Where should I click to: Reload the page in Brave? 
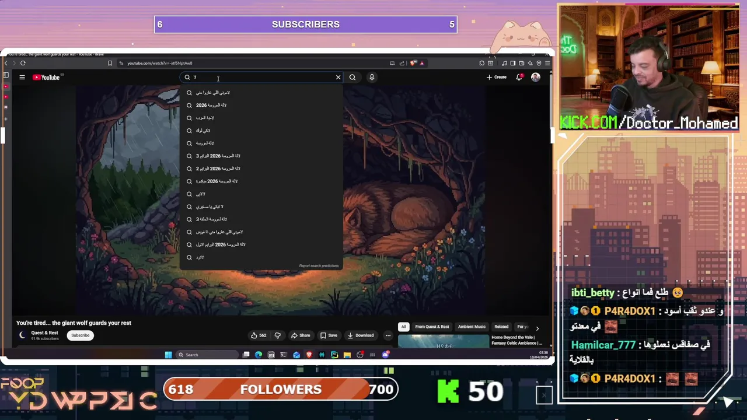point(23,63)
